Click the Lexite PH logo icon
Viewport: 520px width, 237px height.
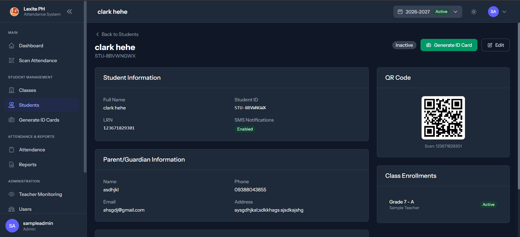(x=14, y=12)
